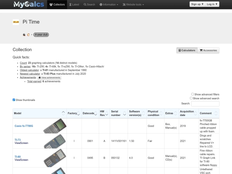Focus the table Search field
Screen dimensions: 232x174
(205, 104)
